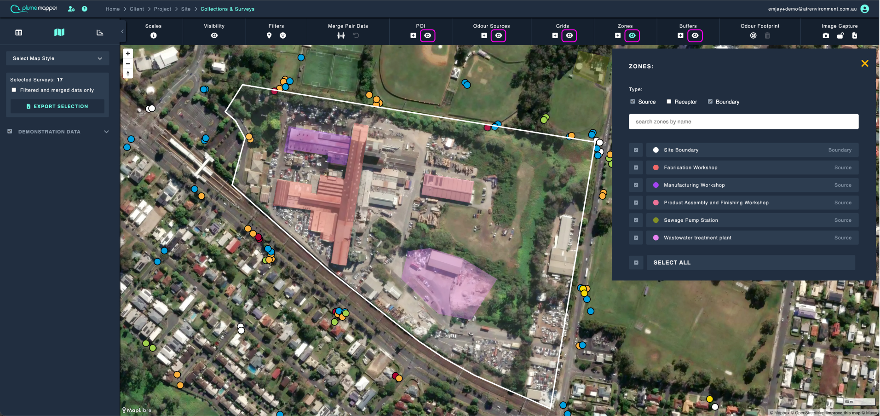
Task: Add a new Odour Source
Action: click(x=484, y=35)
